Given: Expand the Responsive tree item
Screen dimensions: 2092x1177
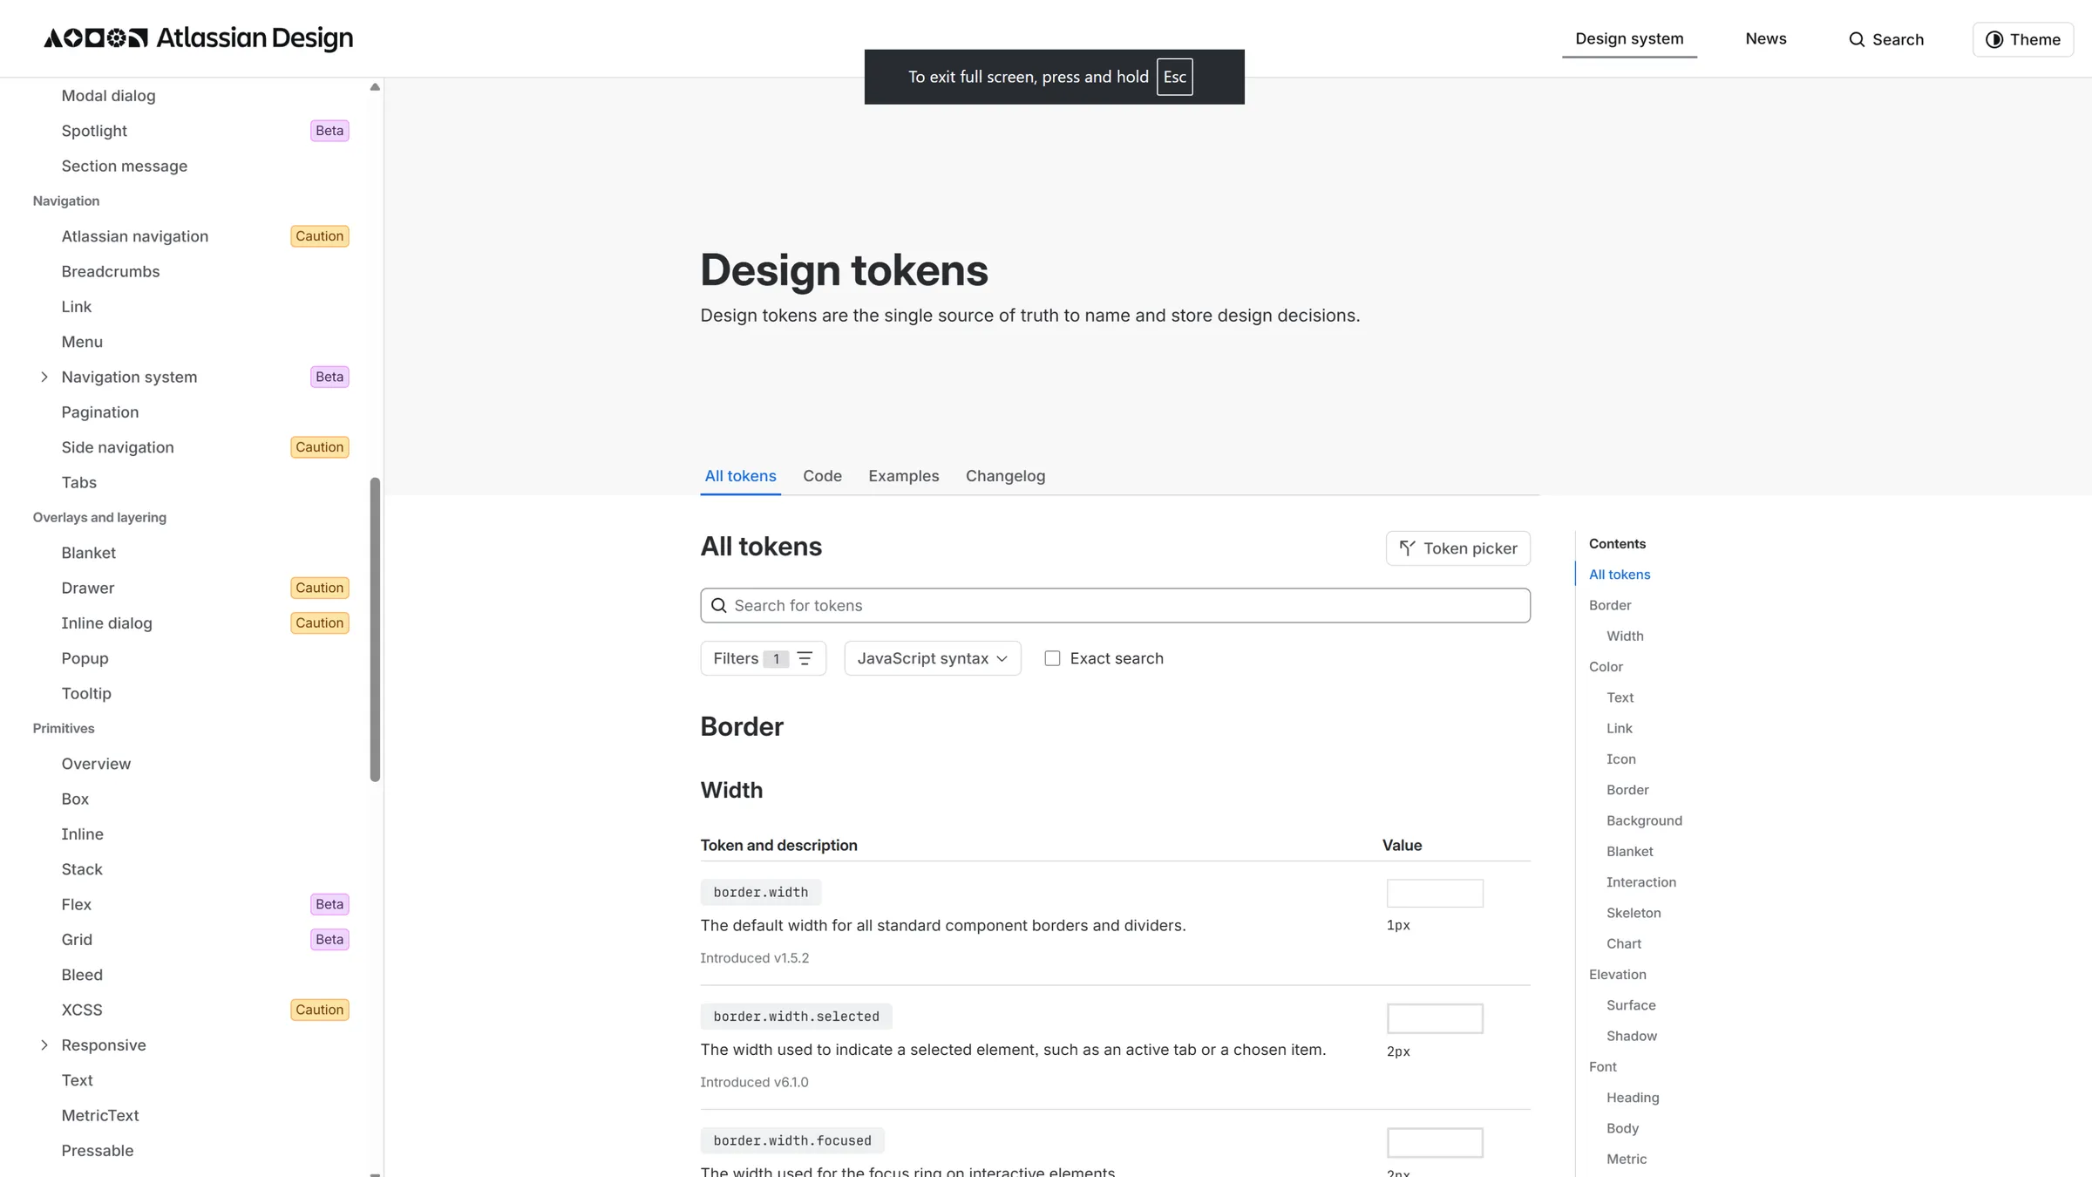Looking at the screenshot, I should tap(44, 1044).
